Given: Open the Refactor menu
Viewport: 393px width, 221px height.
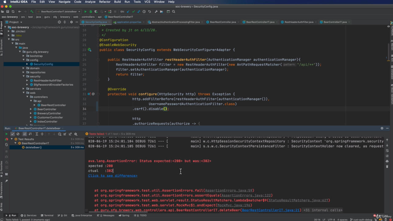Looking at the screenshot, I should pos(104,2).
